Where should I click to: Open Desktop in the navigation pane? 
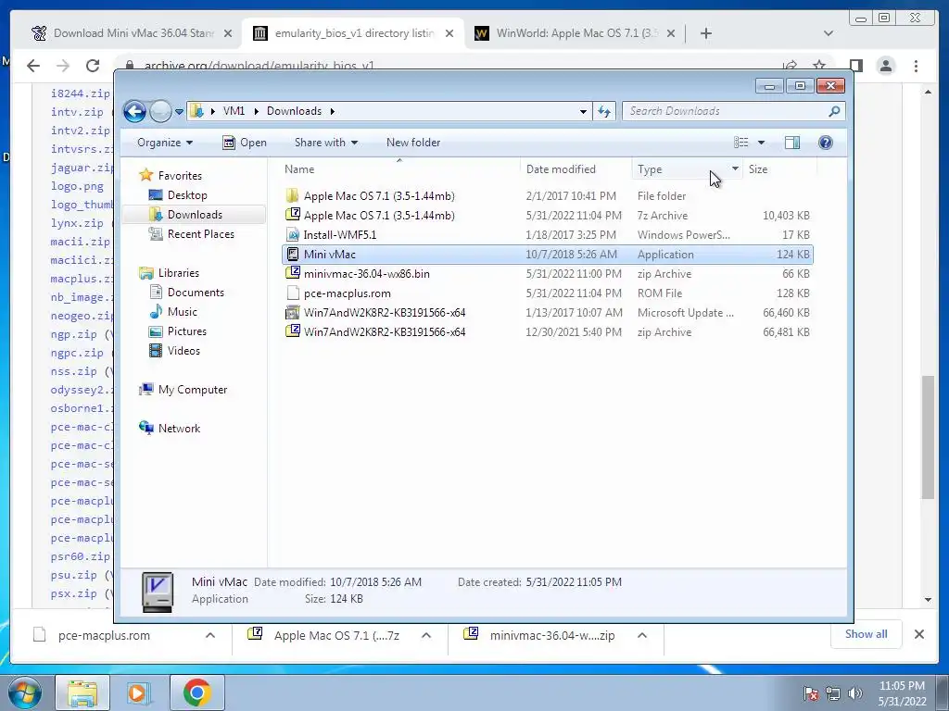point(187,195)
